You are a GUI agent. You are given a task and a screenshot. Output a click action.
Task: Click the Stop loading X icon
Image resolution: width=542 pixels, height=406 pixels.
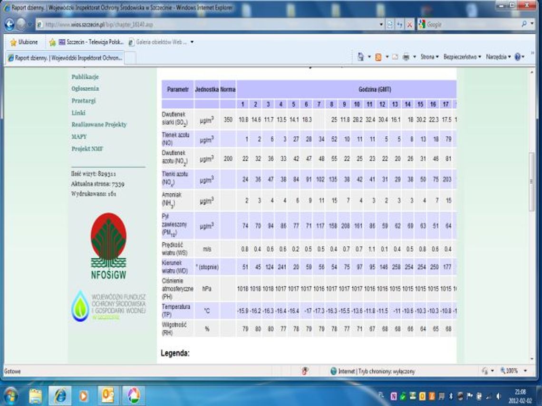(x=409, y=24)
